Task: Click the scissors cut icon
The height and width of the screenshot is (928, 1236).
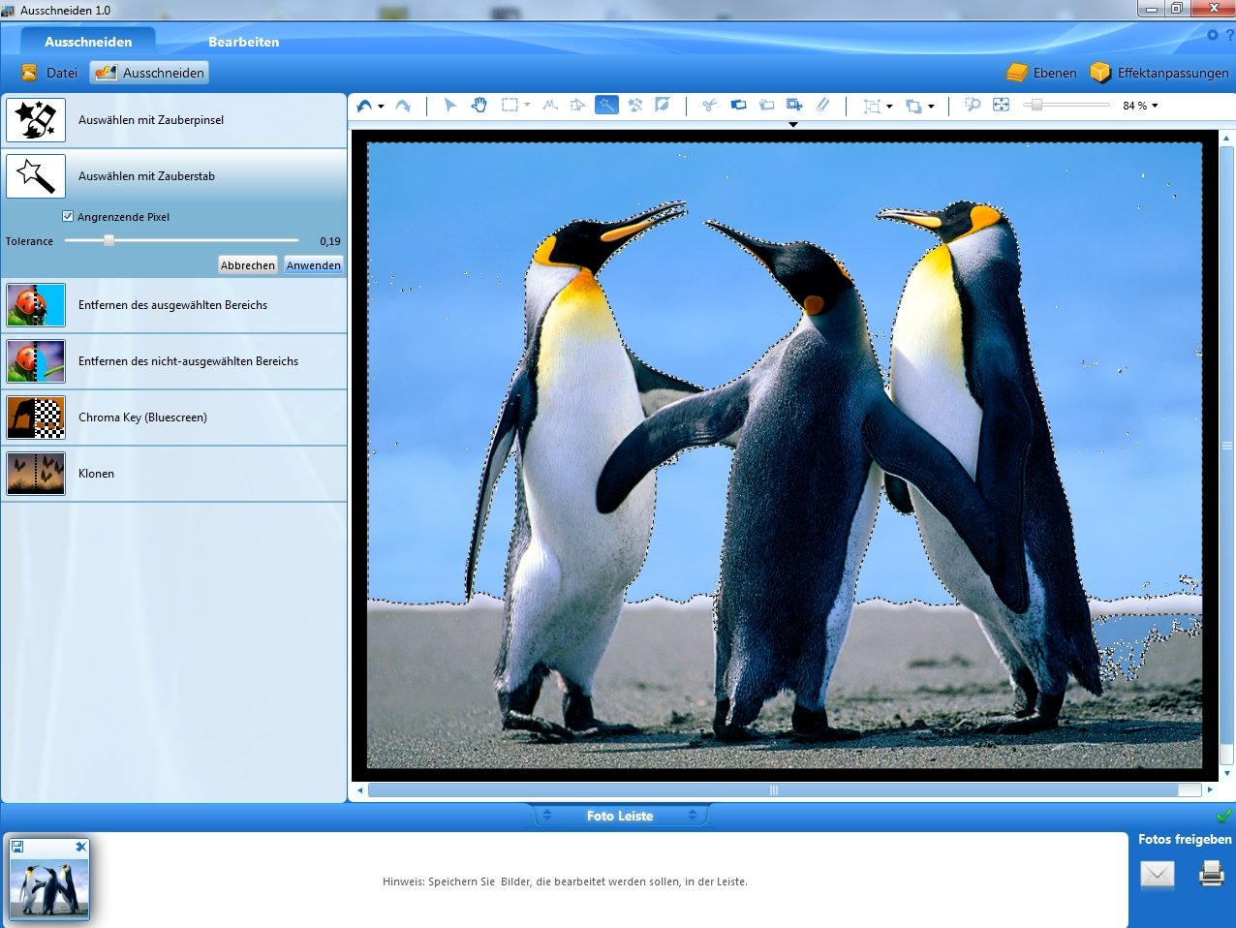Action: coord(709,105)
